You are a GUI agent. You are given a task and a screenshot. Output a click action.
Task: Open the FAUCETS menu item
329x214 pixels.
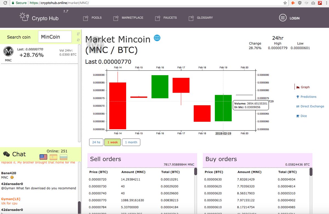point(170,18)
